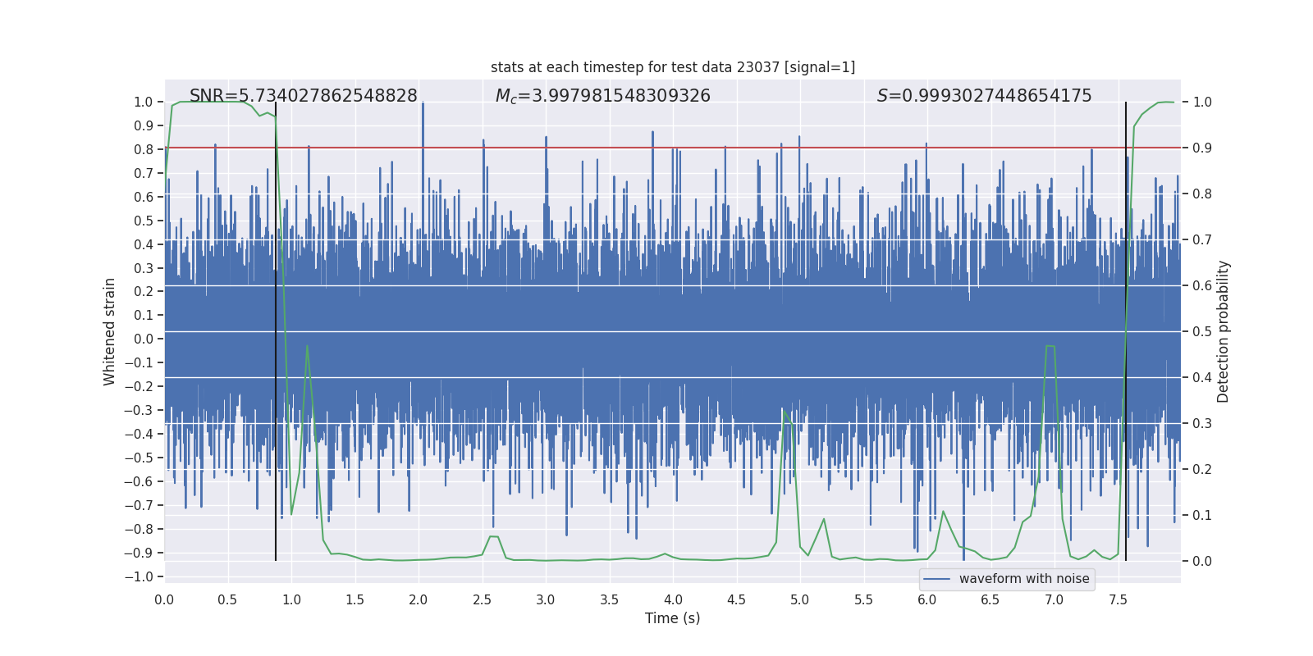Click right axis tick label 0.5
The image size is (1313, 656).
coord(1202,331)
